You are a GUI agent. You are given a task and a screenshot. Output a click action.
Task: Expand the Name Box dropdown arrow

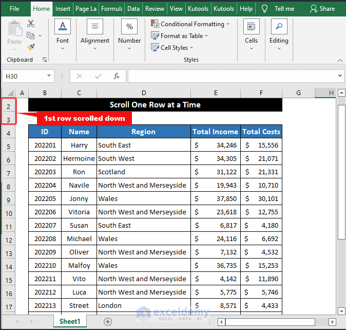click(x=49, y=76)
